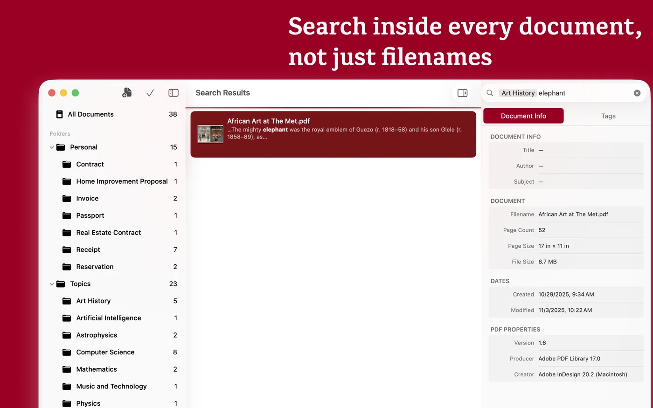Open the African Art at The Met.pdf result
Viewport: 653px width, 408px height.
click(333, 134)
